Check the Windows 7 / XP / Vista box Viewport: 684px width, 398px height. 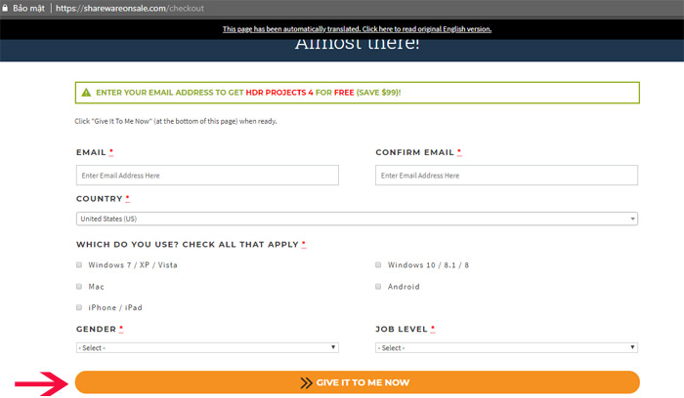pyautogui.click(x=79, y=264)
